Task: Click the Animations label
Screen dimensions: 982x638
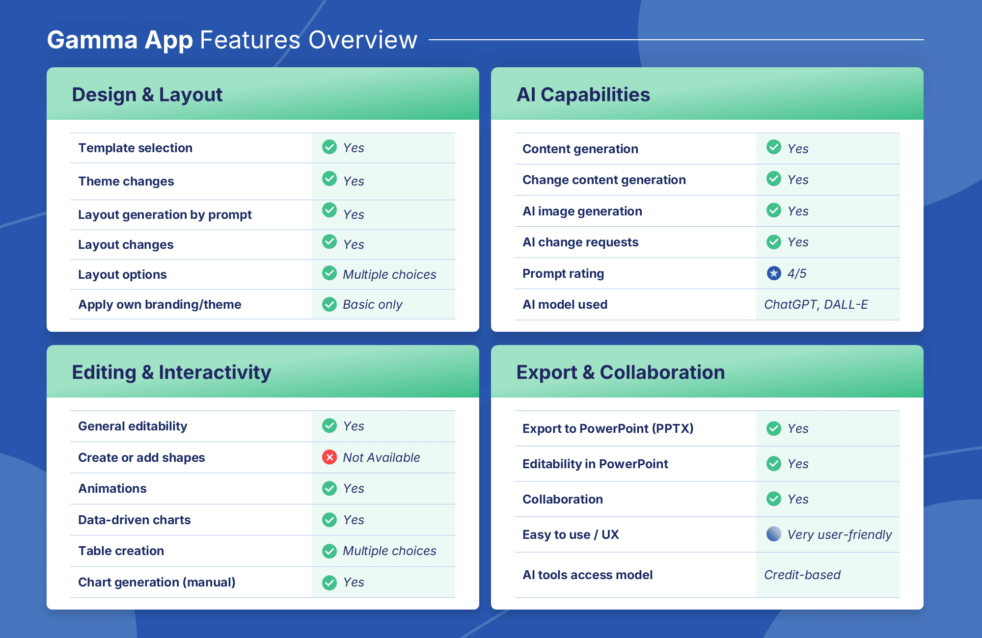Action: pos(112,488)
